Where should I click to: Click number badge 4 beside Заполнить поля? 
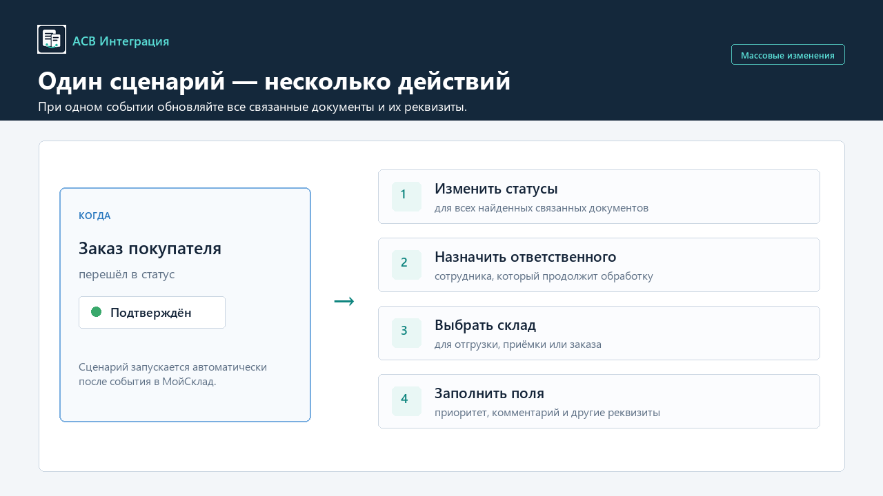406,401
